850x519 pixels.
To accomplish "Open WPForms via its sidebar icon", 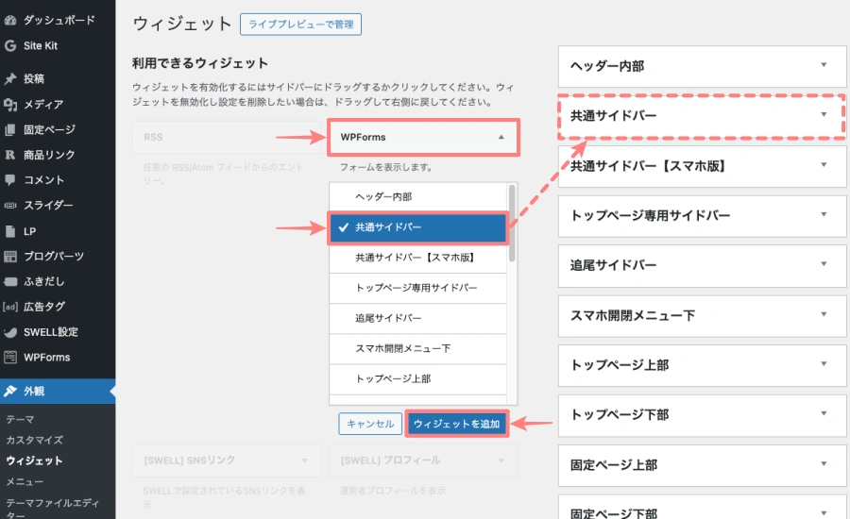I will (10, 358).
